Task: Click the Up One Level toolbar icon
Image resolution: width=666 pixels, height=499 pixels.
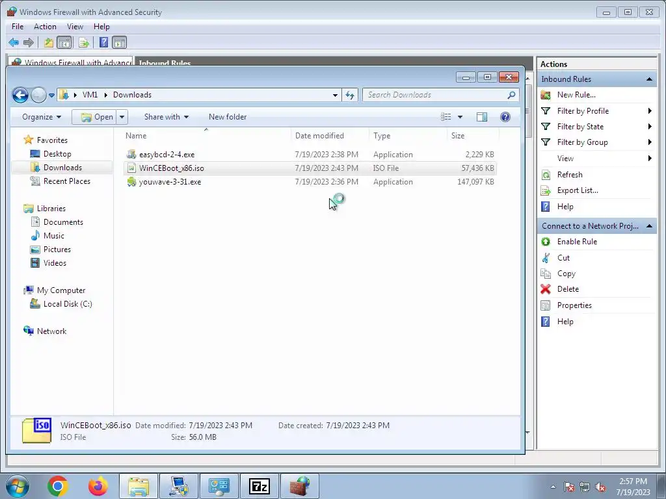Action: pyautogui.click(x=48, y=42)
